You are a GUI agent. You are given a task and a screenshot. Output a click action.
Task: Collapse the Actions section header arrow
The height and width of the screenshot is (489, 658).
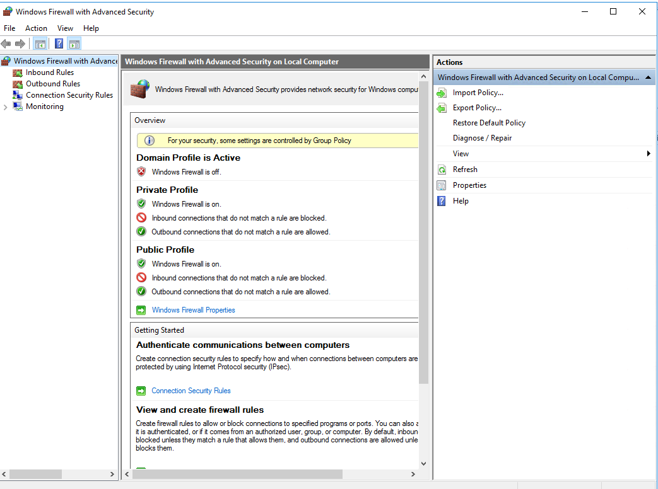648,78
